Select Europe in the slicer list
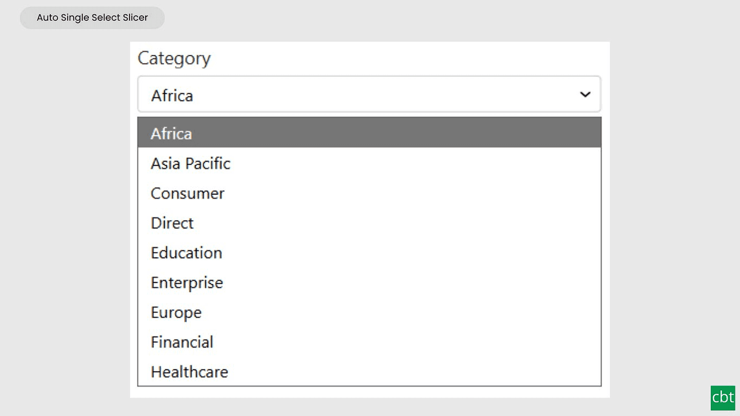Viewport: 740px width, 416px height. pyautogui.click(x=176, y=313)
